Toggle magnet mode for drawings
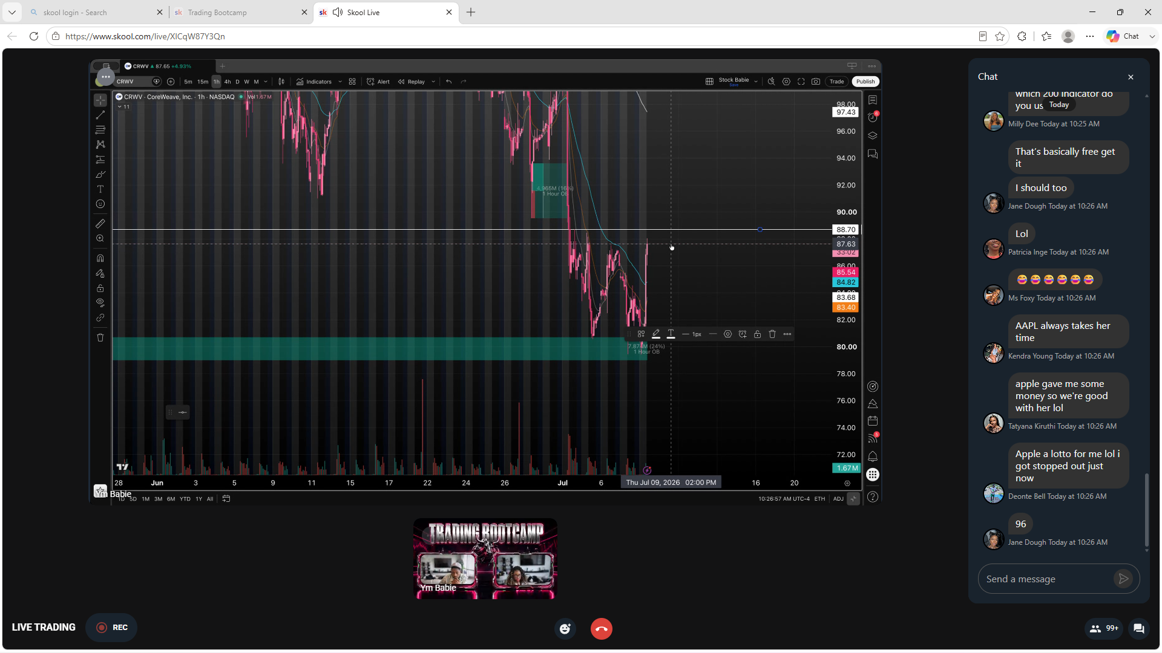The width and height of the screenshot is (1162, 653). 100,258
